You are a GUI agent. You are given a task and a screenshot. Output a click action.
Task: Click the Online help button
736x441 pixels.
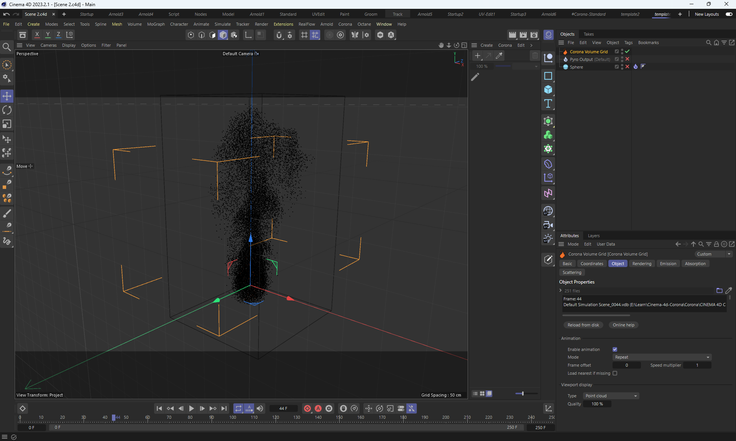[623, 325]
